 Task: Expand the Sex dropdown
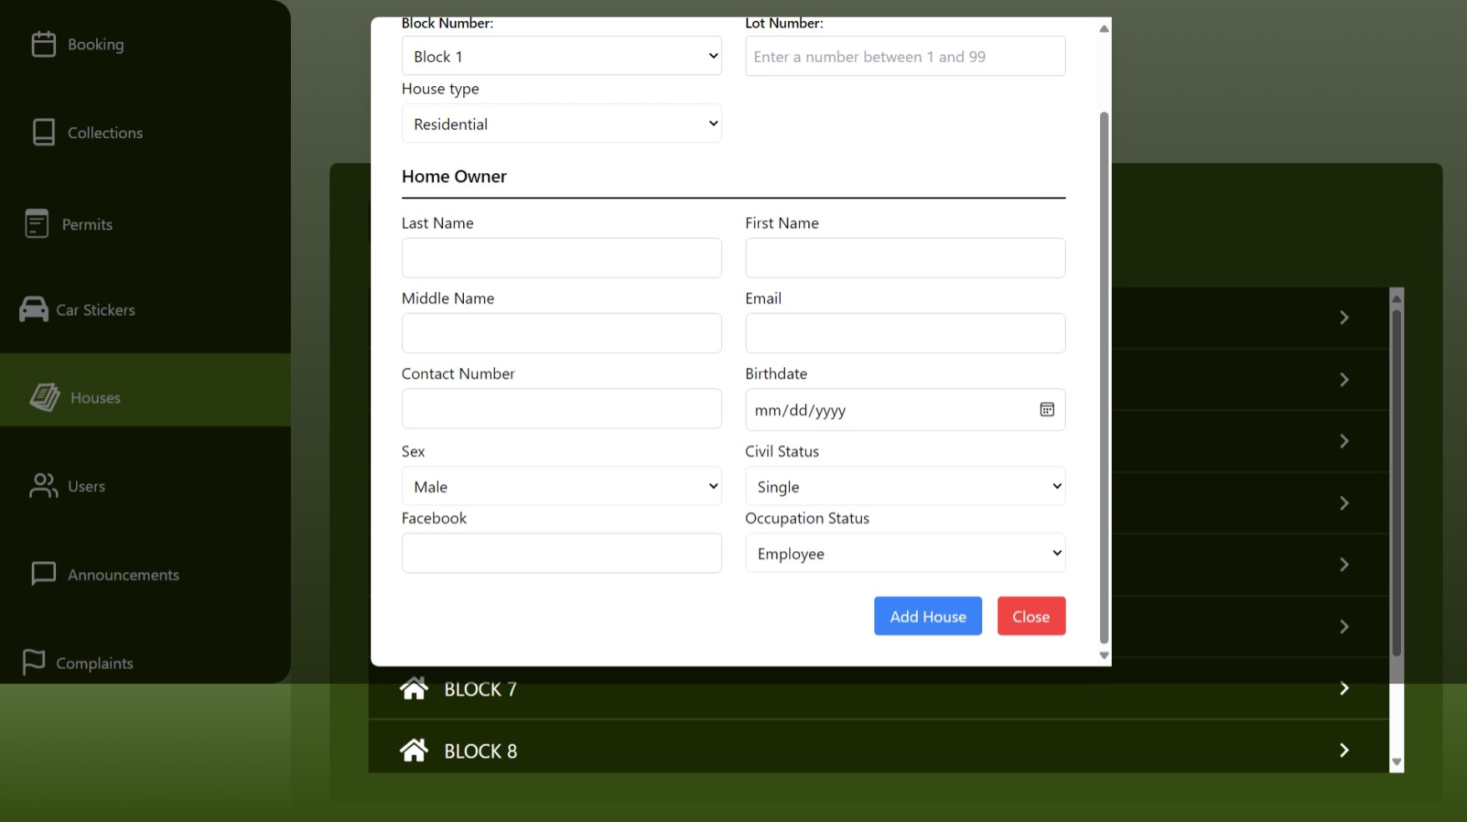tap(561, 487)
